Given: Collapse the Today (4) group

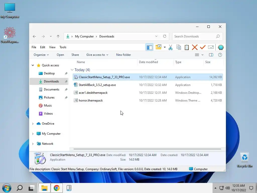Looking at the screenshot, I should coord(72,70).
